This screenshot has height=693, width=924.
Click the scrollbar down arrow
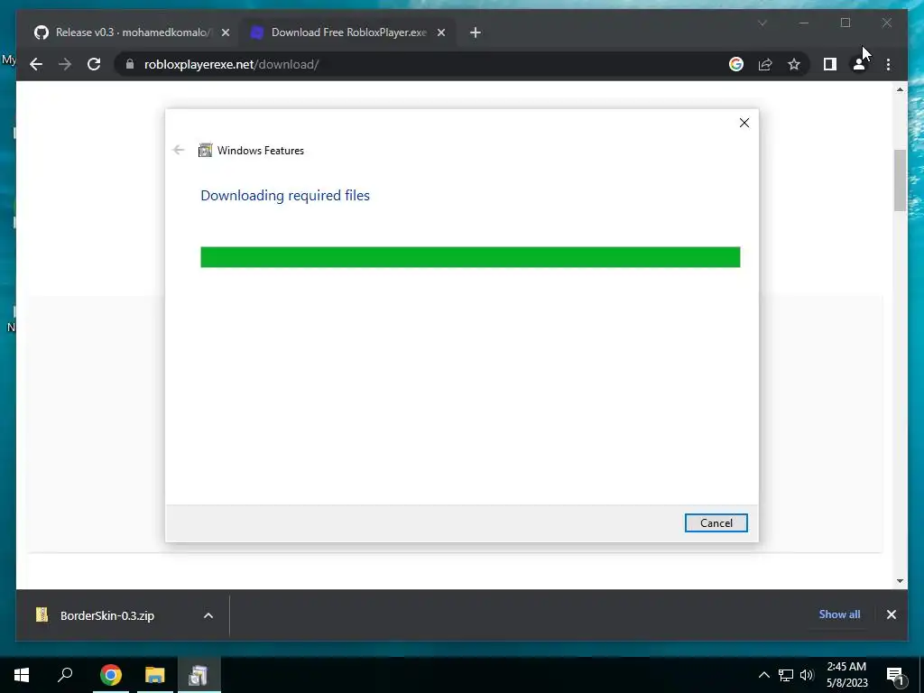(x=900, y=580)
